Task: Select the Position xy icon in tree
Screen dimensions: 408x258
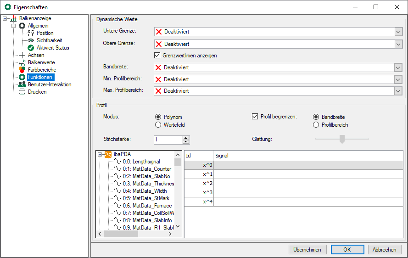Action: pos(31,33)
